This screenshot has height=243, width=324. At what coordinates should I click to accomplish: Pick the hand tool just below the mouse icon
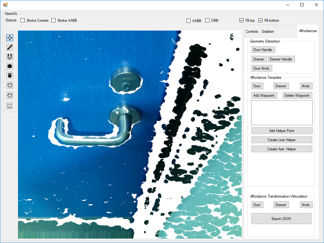(x=10, y=85)
